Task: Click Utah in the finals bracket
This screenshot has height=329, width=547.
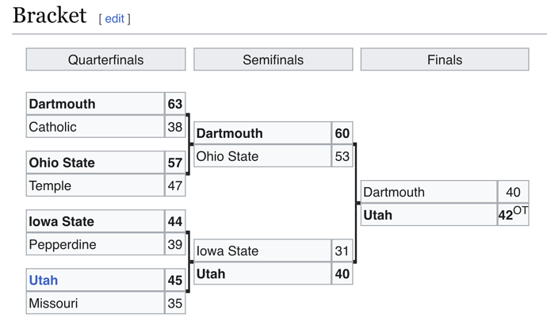Action: (x=429, y=215)
